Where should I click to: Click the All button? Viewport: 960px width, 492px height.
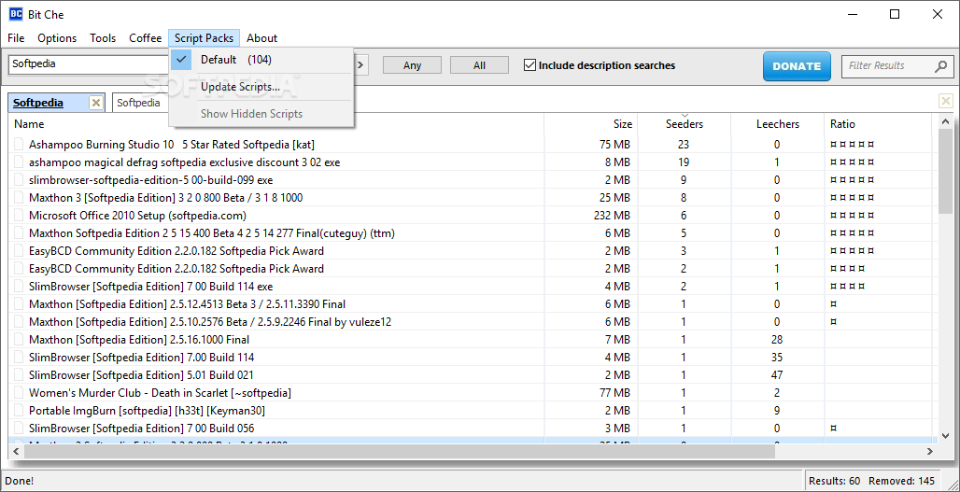pyautogui.click(x=479, y=65)
